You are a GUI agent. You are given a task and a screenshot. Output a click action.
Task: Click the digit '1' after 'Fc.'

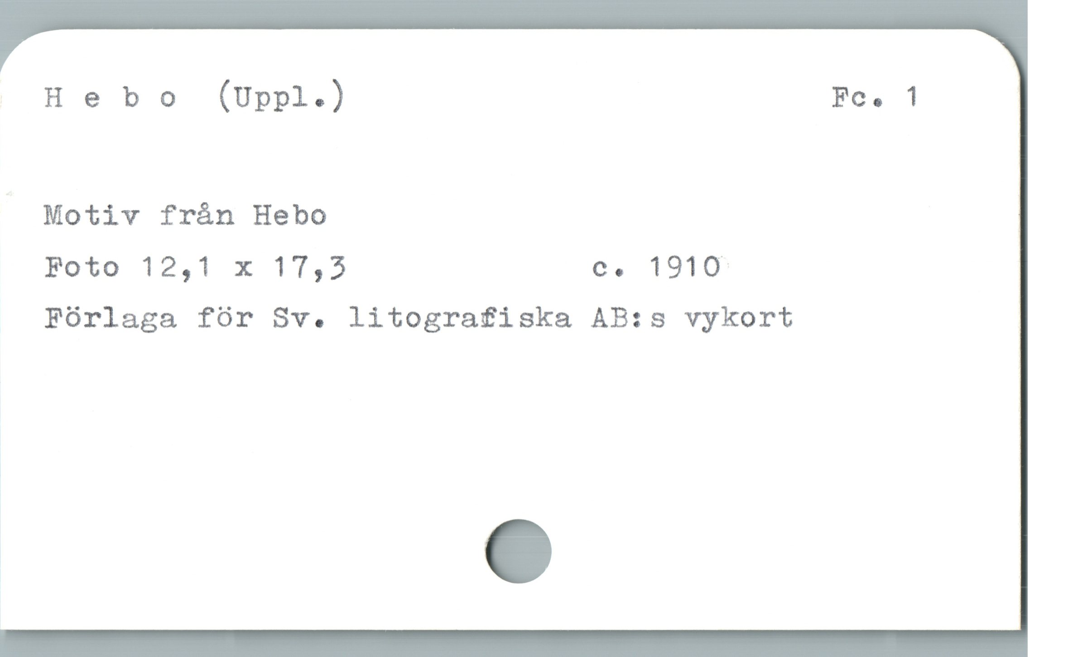(912, 97)
